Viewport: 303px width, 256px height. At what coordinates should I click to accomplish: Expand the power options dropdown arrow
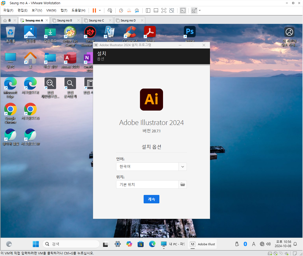click(x=100, y=10)
